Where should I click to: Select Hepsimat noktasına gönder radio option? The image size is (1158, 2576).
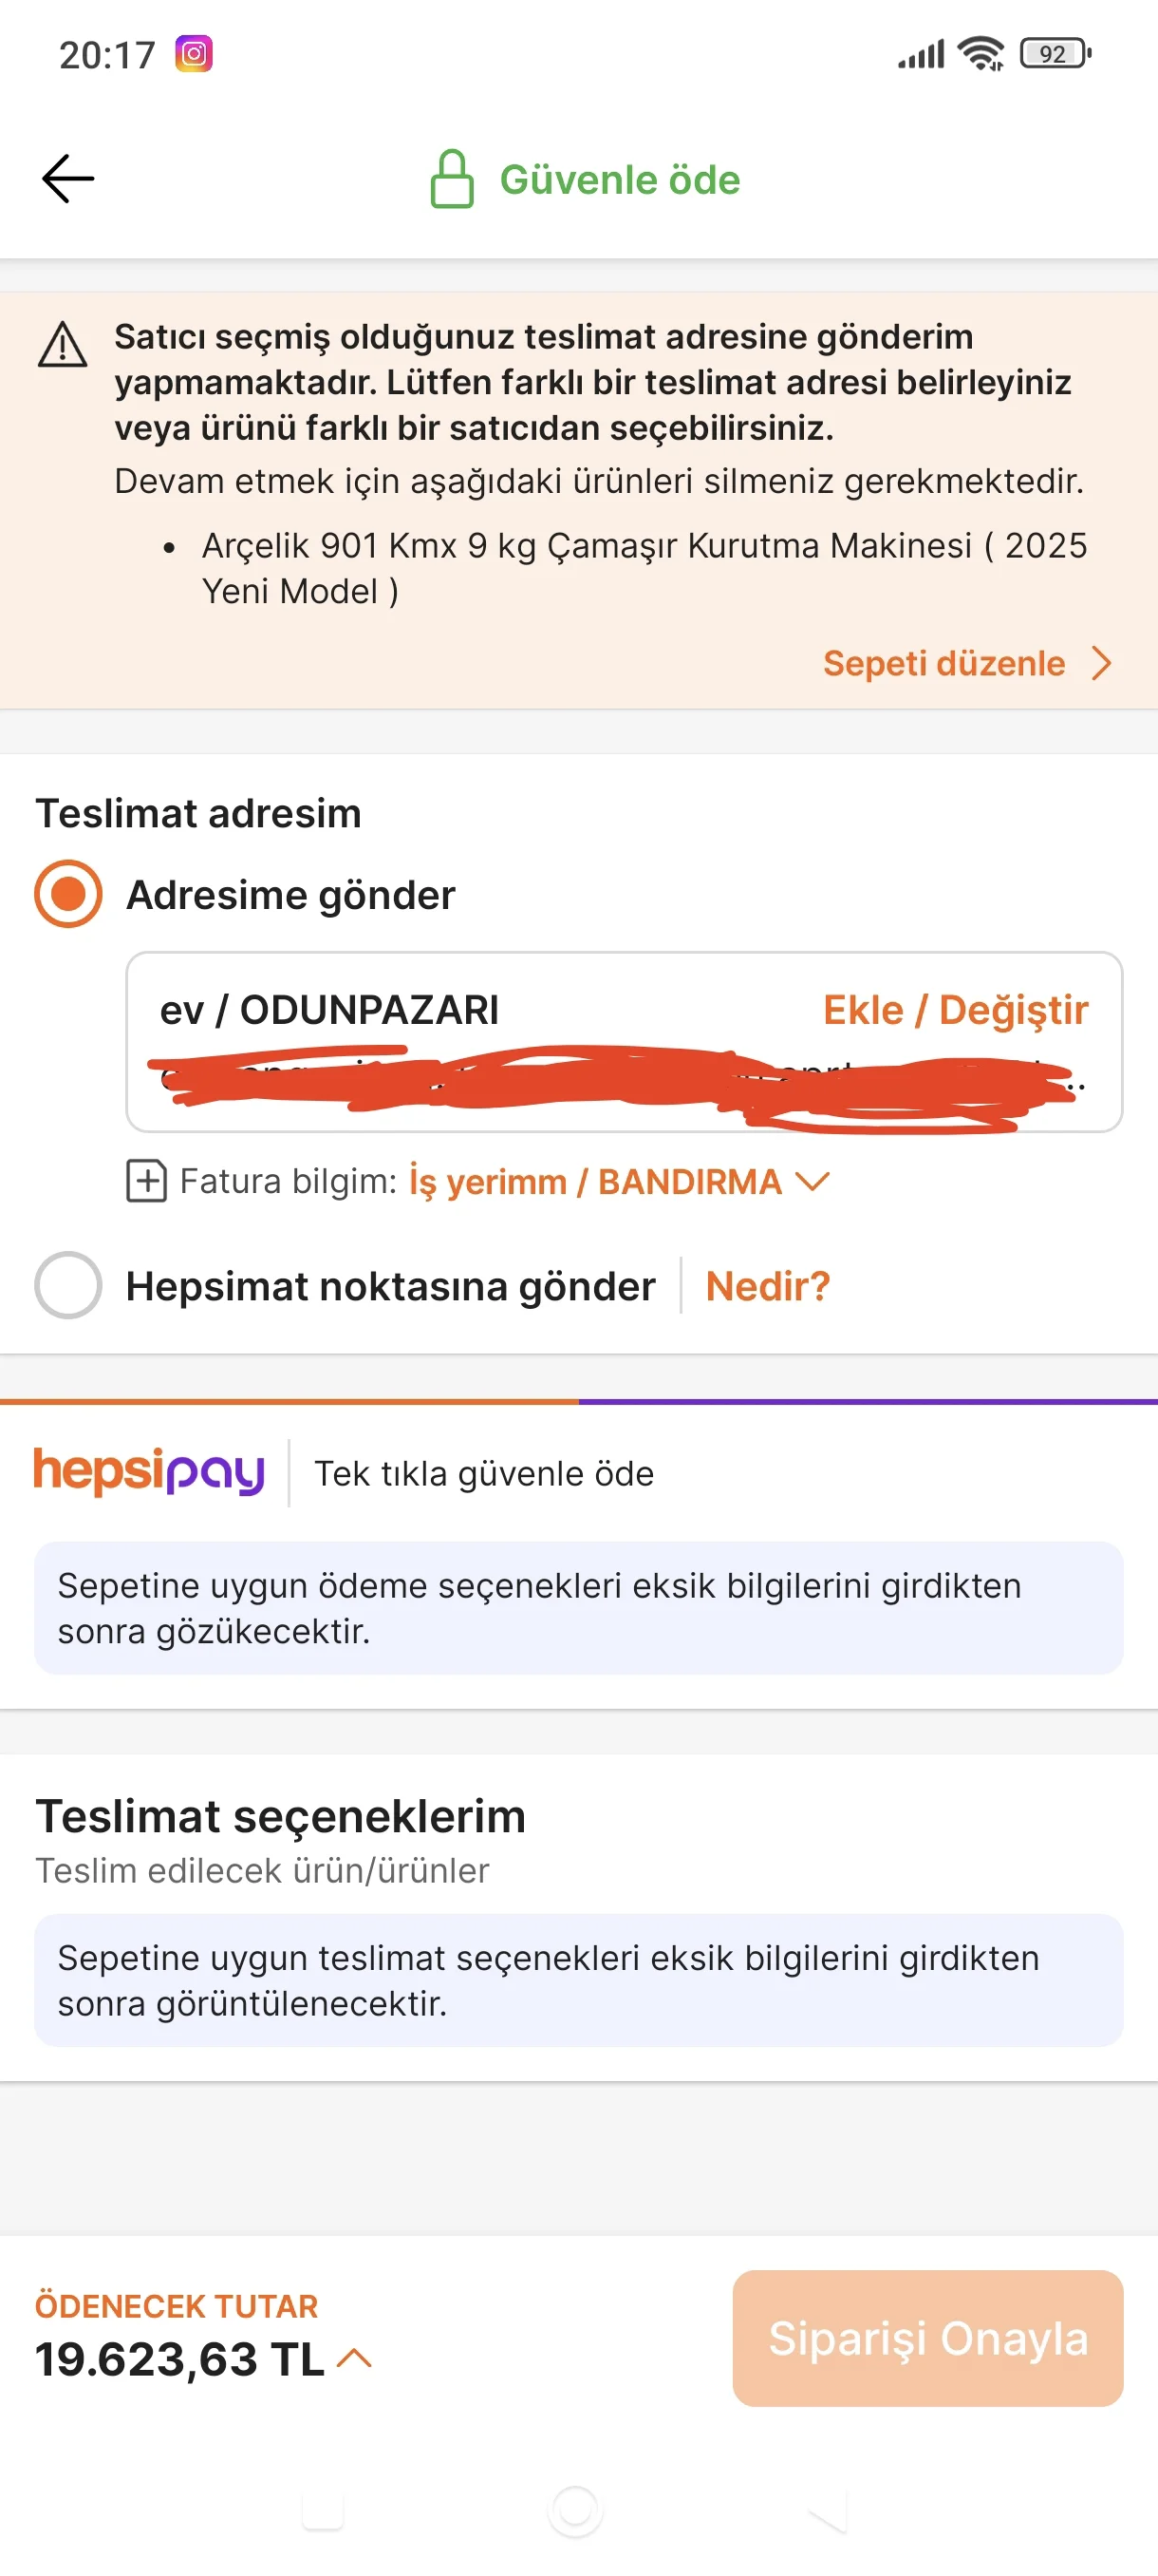click(68, 1285)
